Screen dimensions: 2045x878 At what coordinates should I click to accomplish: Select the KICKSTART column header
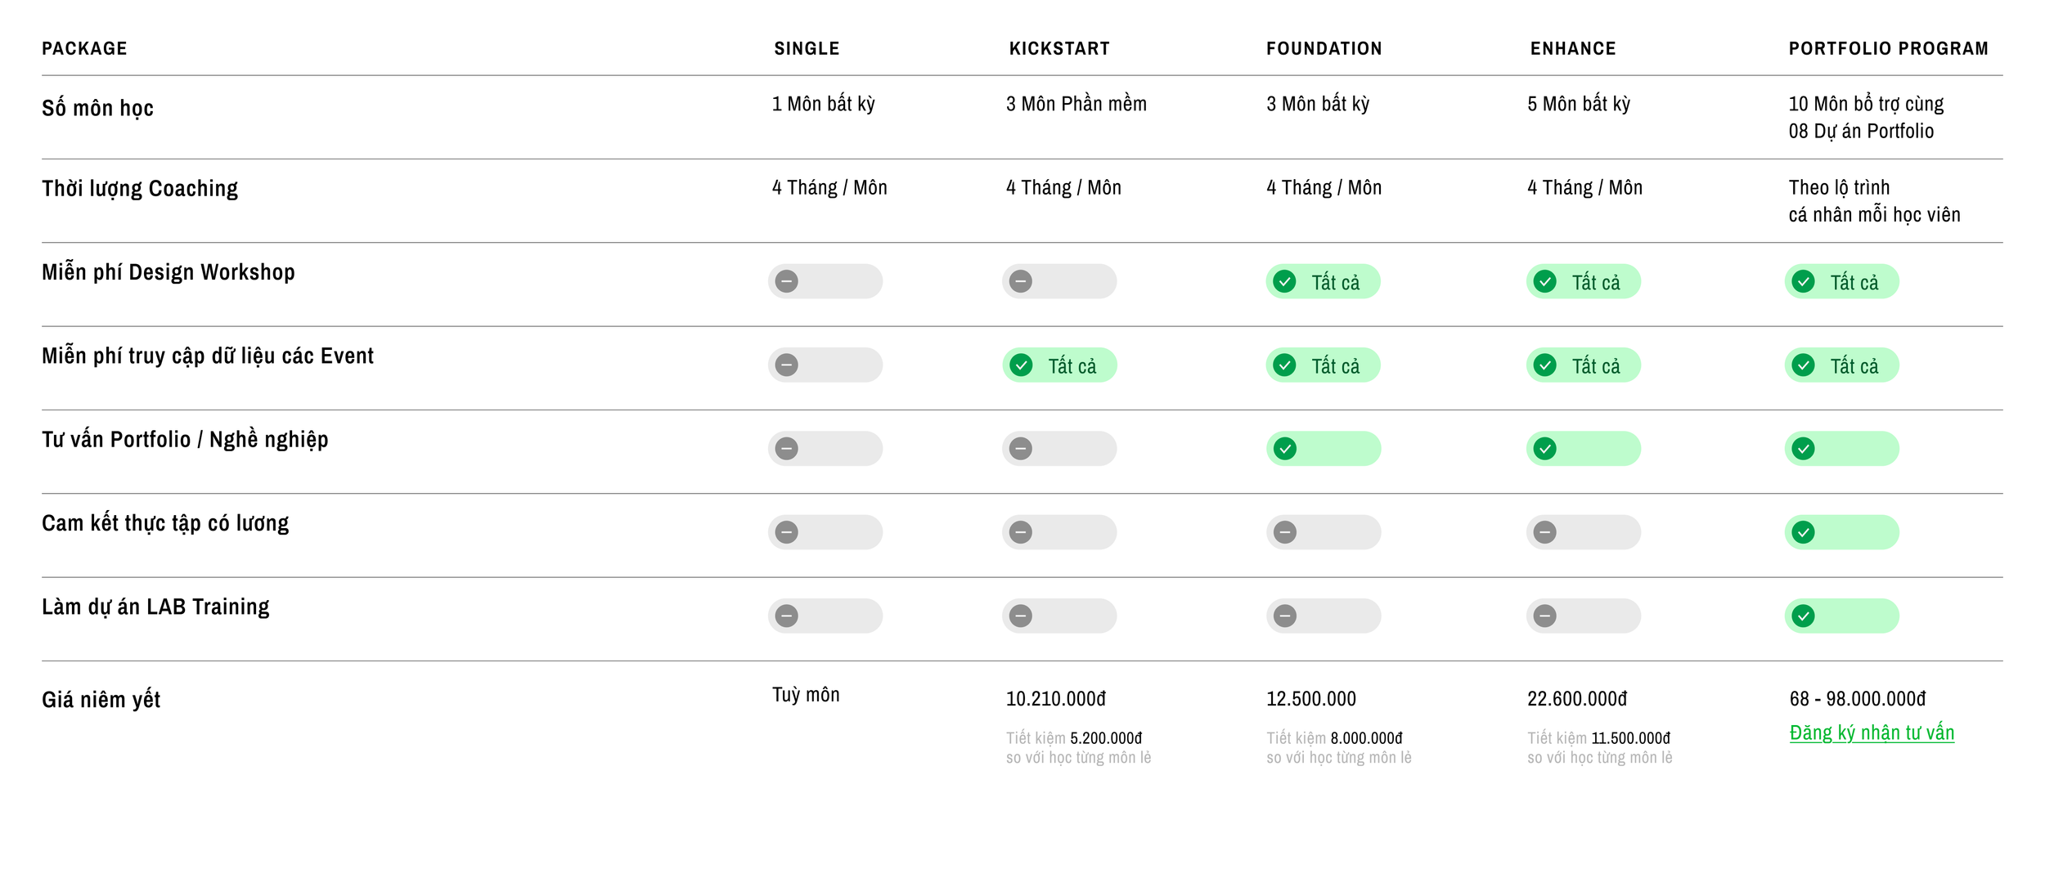click(x=1059, y=48)
